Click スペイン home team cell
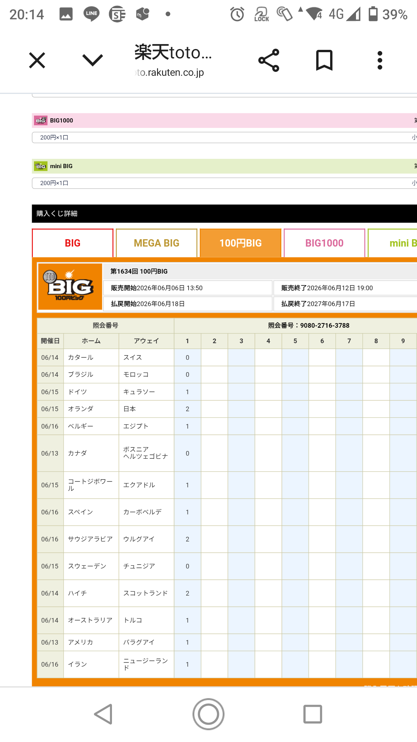This screenshot has width=417, height=742. point(91,512)
